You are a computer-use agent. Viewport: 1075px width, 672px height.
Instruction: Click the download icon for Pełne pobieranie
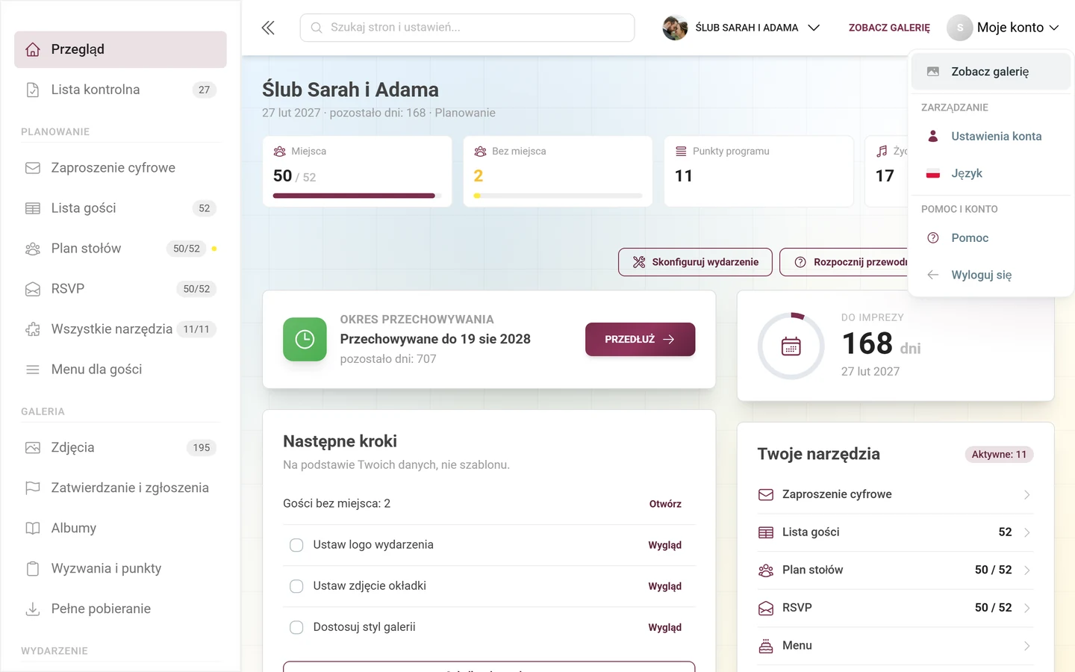click(33, 609)
